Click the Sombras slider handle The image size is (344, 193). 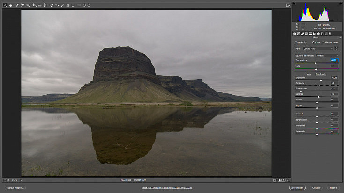[x=319, y=97]
